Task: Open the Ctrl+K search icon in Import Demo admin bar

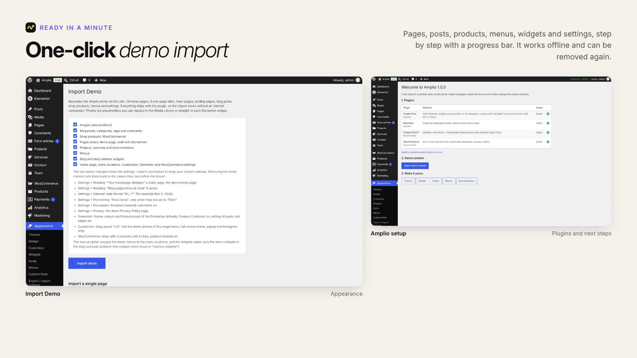Action: [x=66, y=80]
